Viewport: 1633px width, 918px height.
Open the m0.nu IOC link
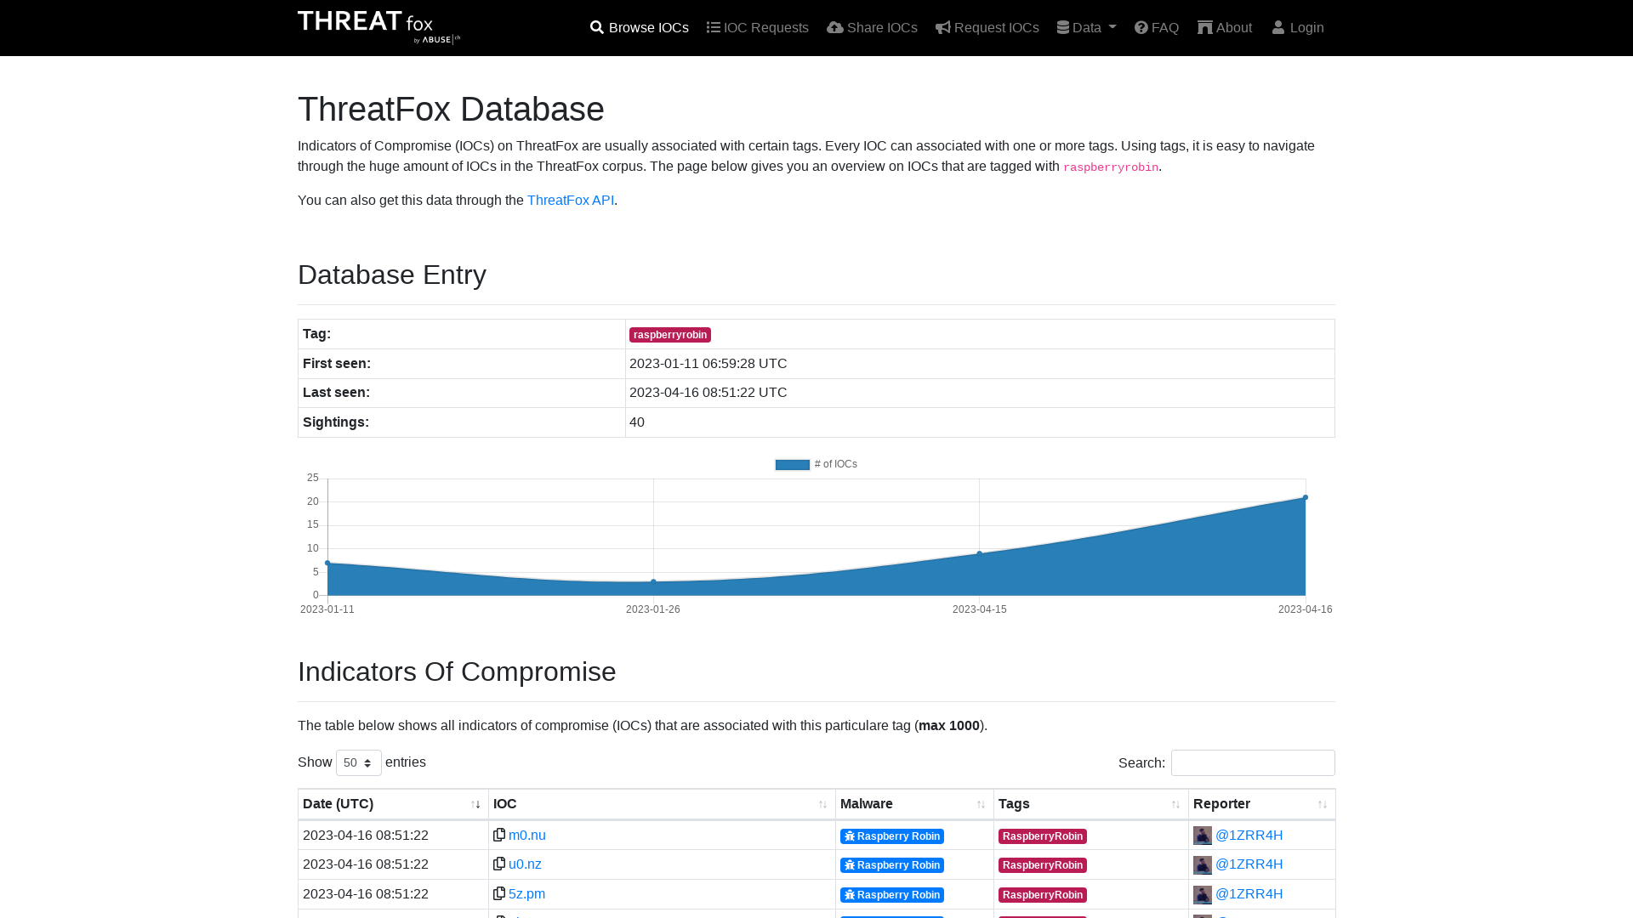click(x=527, y=836)
